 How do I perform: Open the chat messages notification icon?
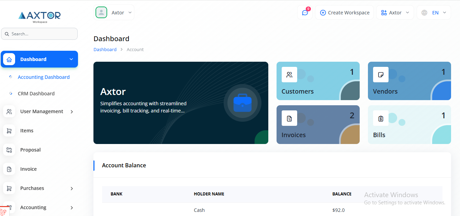click(305, 13)
